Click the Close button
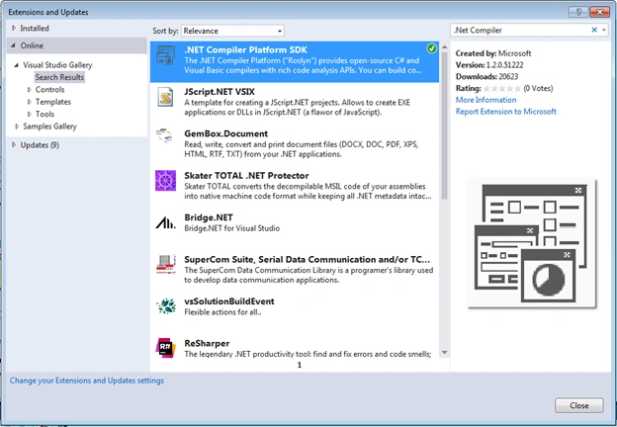 pos(578,405)
